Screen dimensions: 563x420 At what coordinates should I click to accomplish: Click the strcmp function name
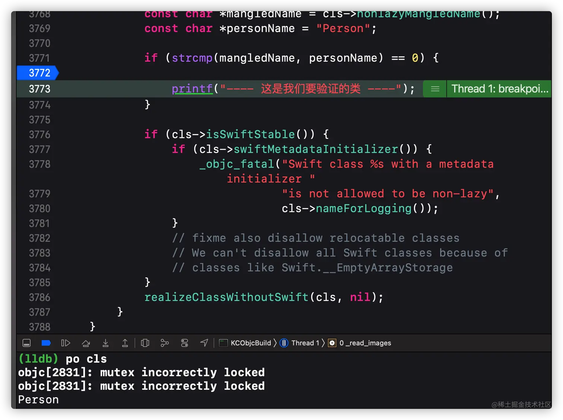click(x=192, y=58)
